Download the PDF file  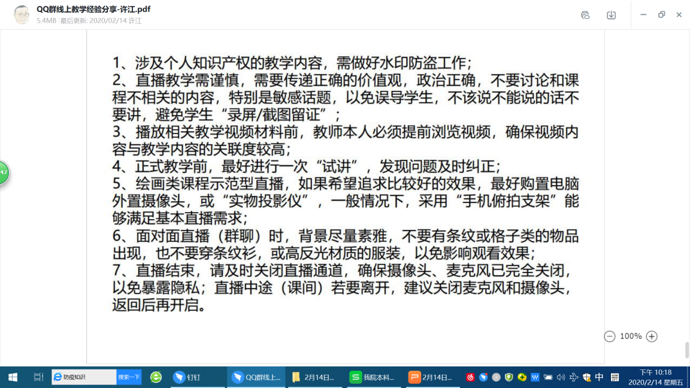[611, 15]
